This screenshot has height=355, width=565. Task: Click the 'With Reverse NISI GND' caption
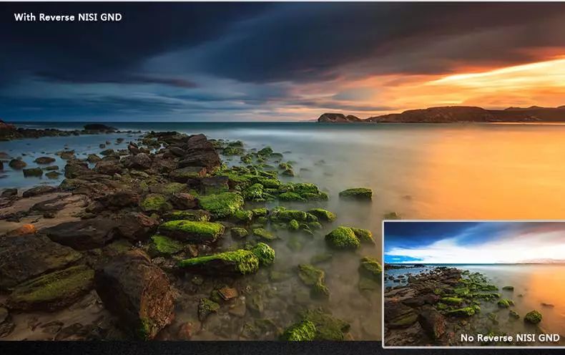68,17
